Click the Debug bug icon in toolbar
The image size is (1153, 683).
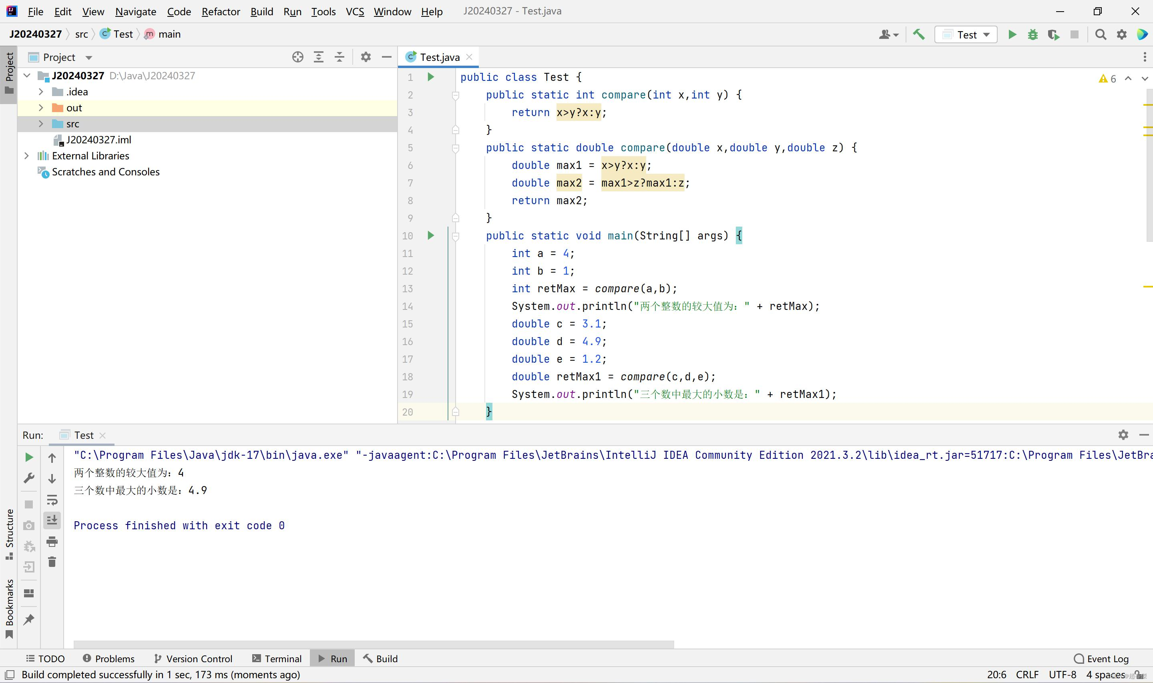coord(1033,34)
